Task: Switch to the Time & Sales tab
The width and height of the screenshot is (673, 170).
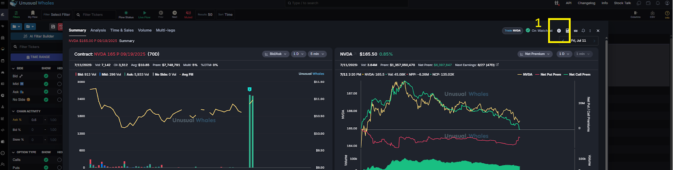Action: (122, 30)
